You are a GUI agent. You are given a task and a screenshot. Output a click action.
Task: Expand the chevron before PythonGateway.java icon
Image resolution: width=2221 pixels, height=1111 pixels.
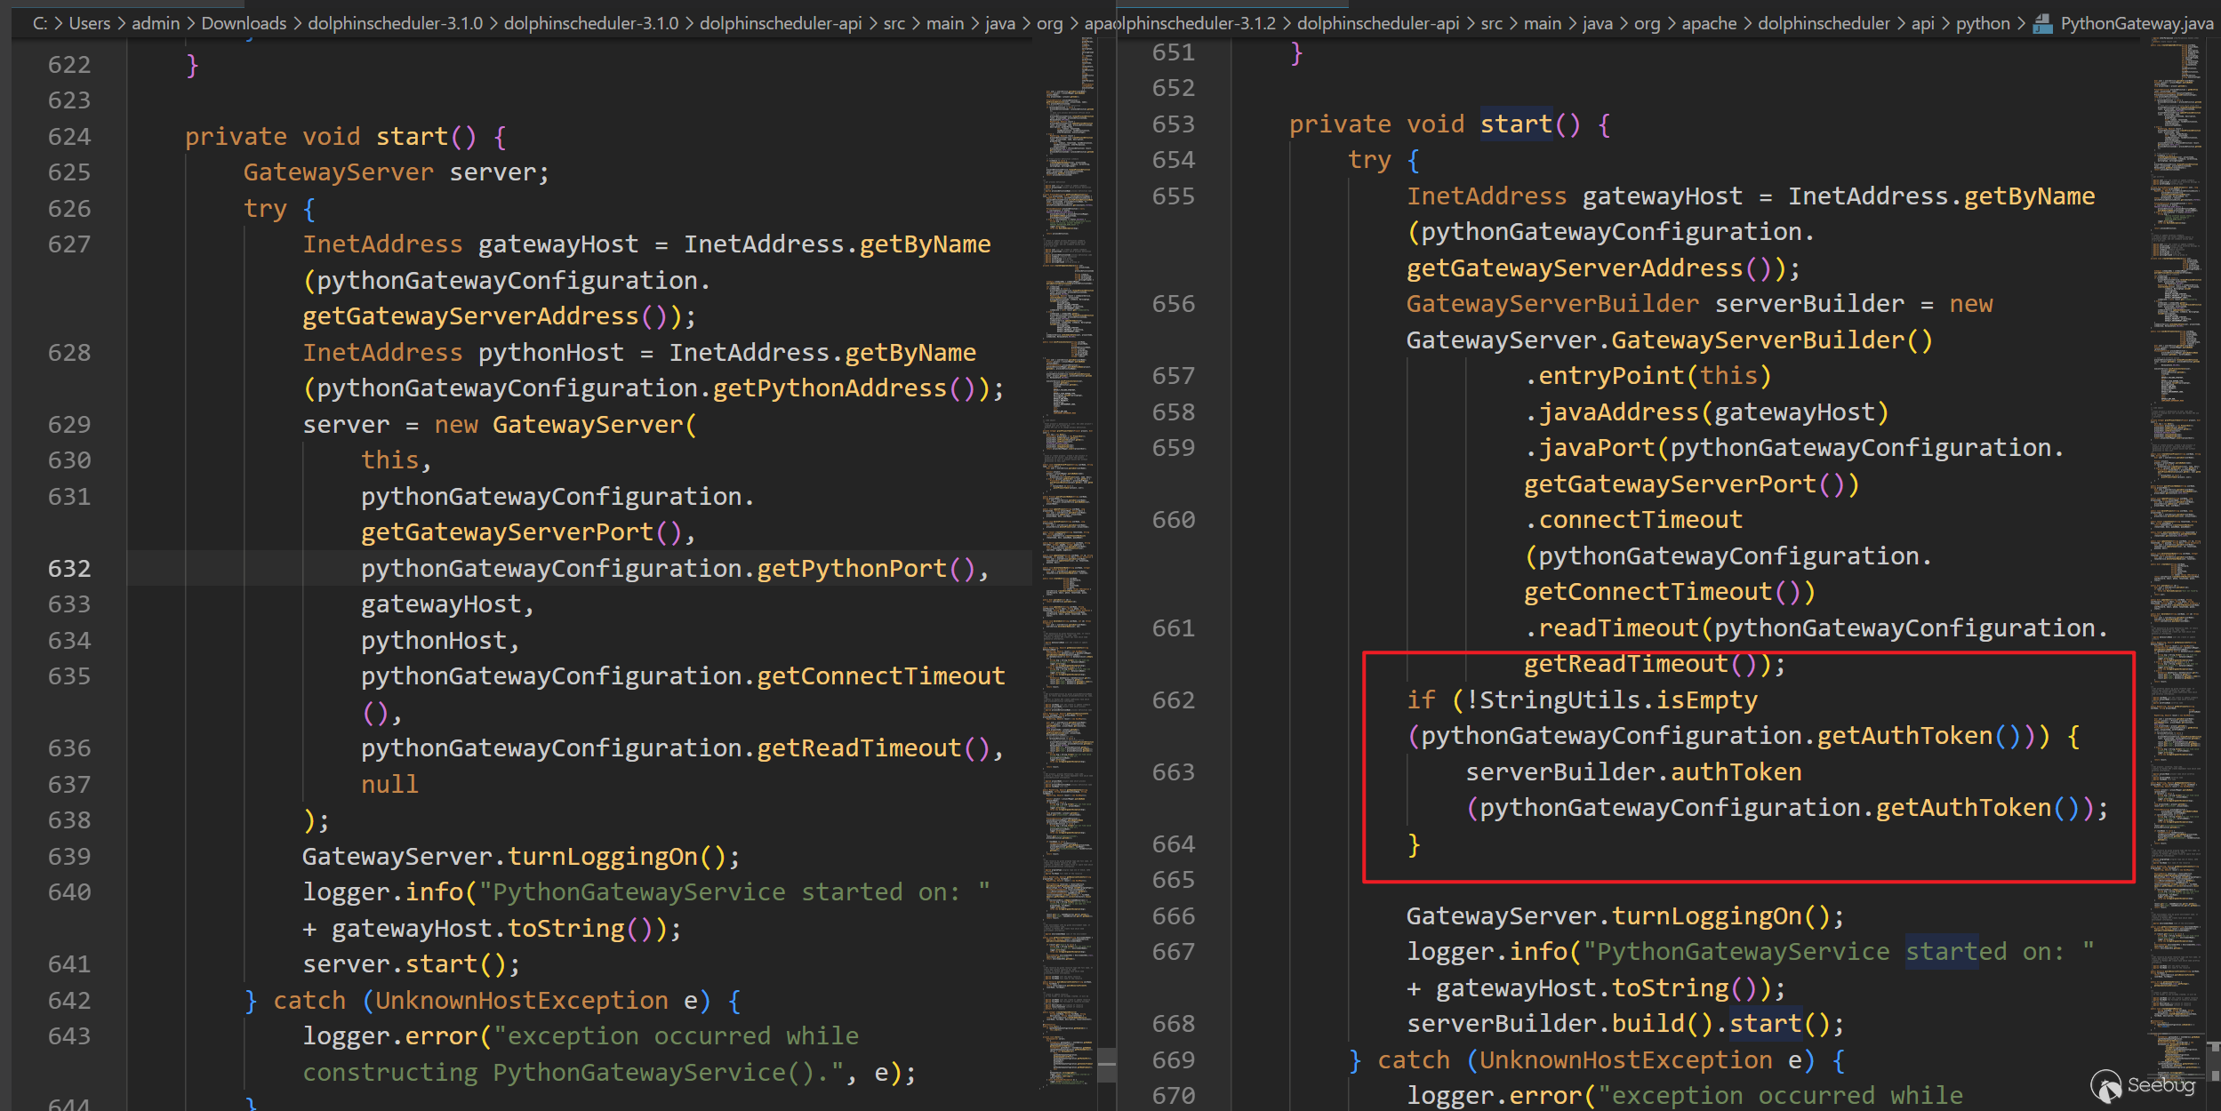[2021, 24]
